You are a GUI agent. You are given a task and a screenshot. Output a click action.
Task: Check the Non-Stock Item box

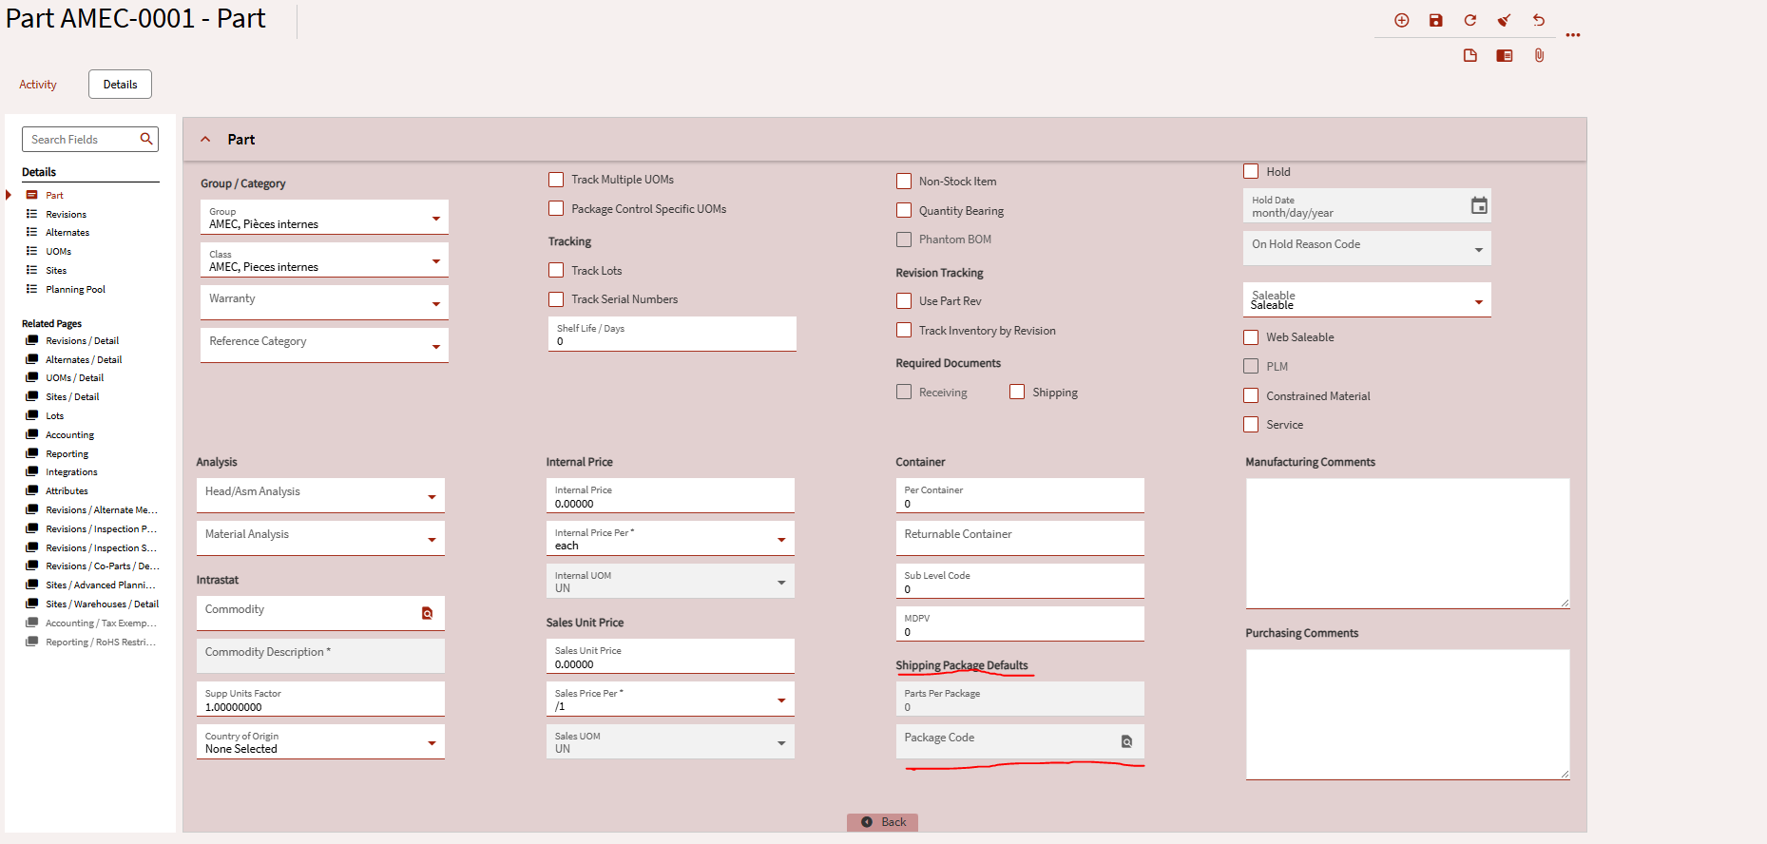pos(904,181)
